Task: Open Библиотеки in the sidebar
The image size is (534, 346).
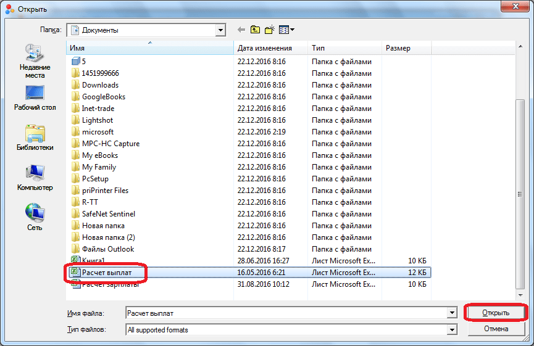Action: (35, 138)
